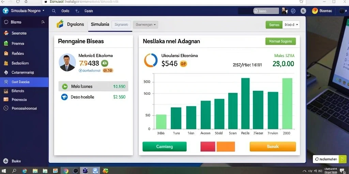Image resolution: width=349 pixels, height=174 pixels.
Task: Click the donut chart icon near $546
Action: point(151,60)
